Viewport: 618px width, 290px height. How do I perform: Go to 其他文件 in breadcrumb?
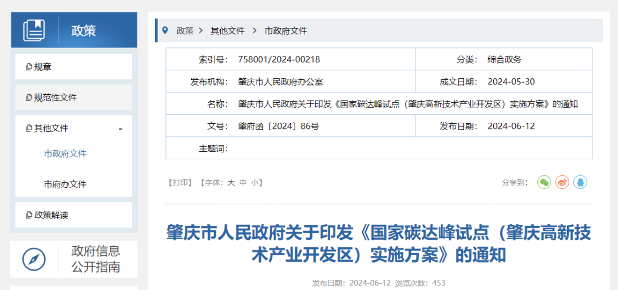(x=227, y=31)
